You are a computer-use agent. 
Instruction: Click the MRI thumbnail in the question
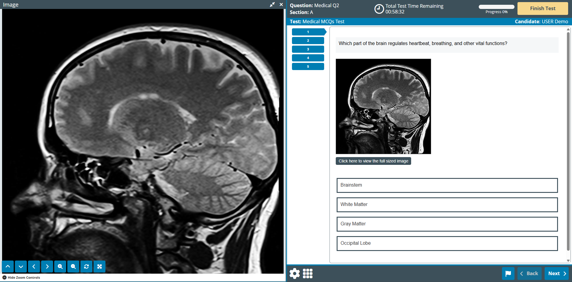(383, 106)
